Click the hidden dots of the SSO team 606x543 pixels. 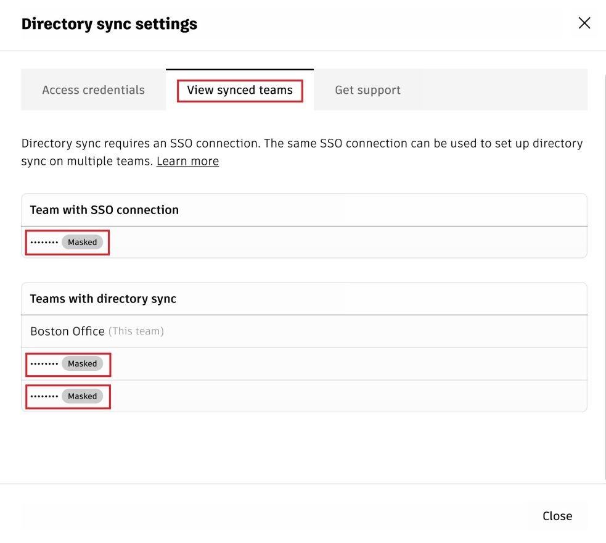(44, 242)
